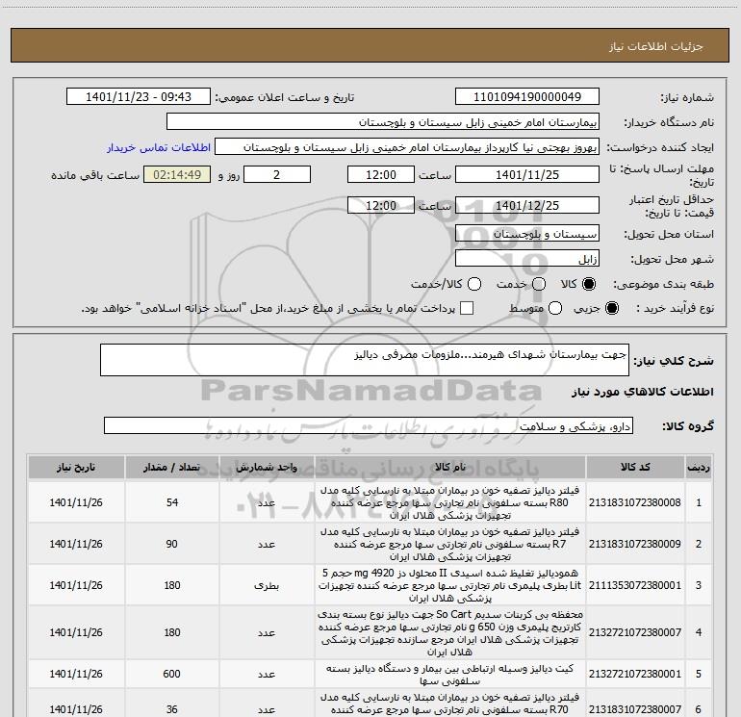This screenshot has width=741, height=717.
Task: Click item code 2131831072380009
Action: coord(635,544)
